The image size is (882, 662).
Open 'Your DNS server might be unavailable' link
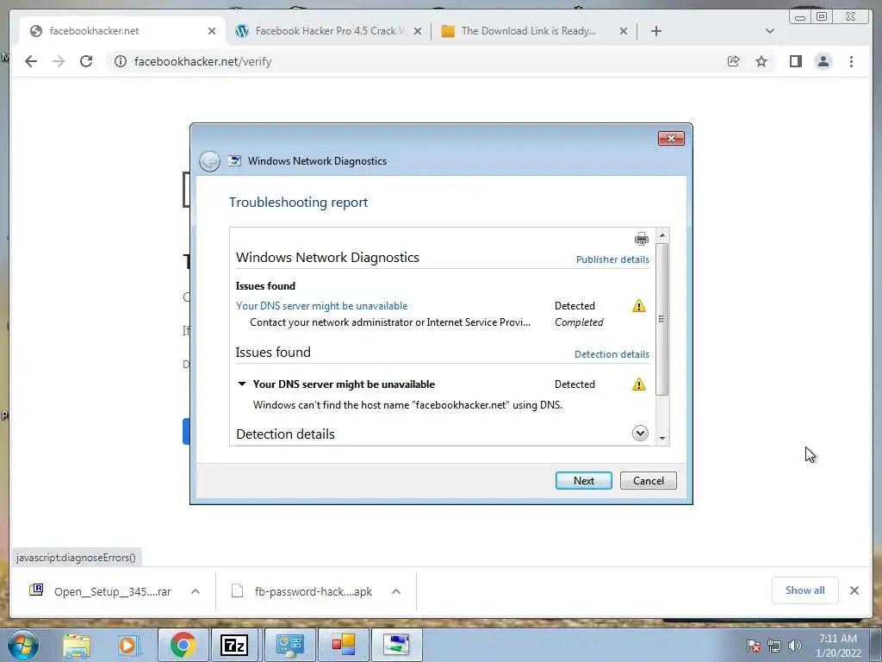click(x=322, y=306)
